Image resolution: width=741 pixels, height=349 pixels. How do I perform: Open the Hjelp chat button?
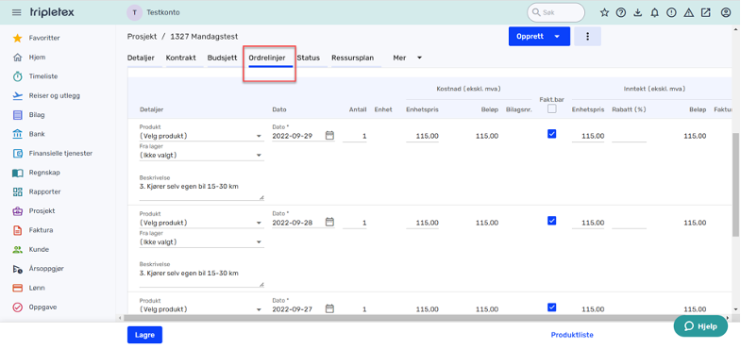tap(700, 326)
